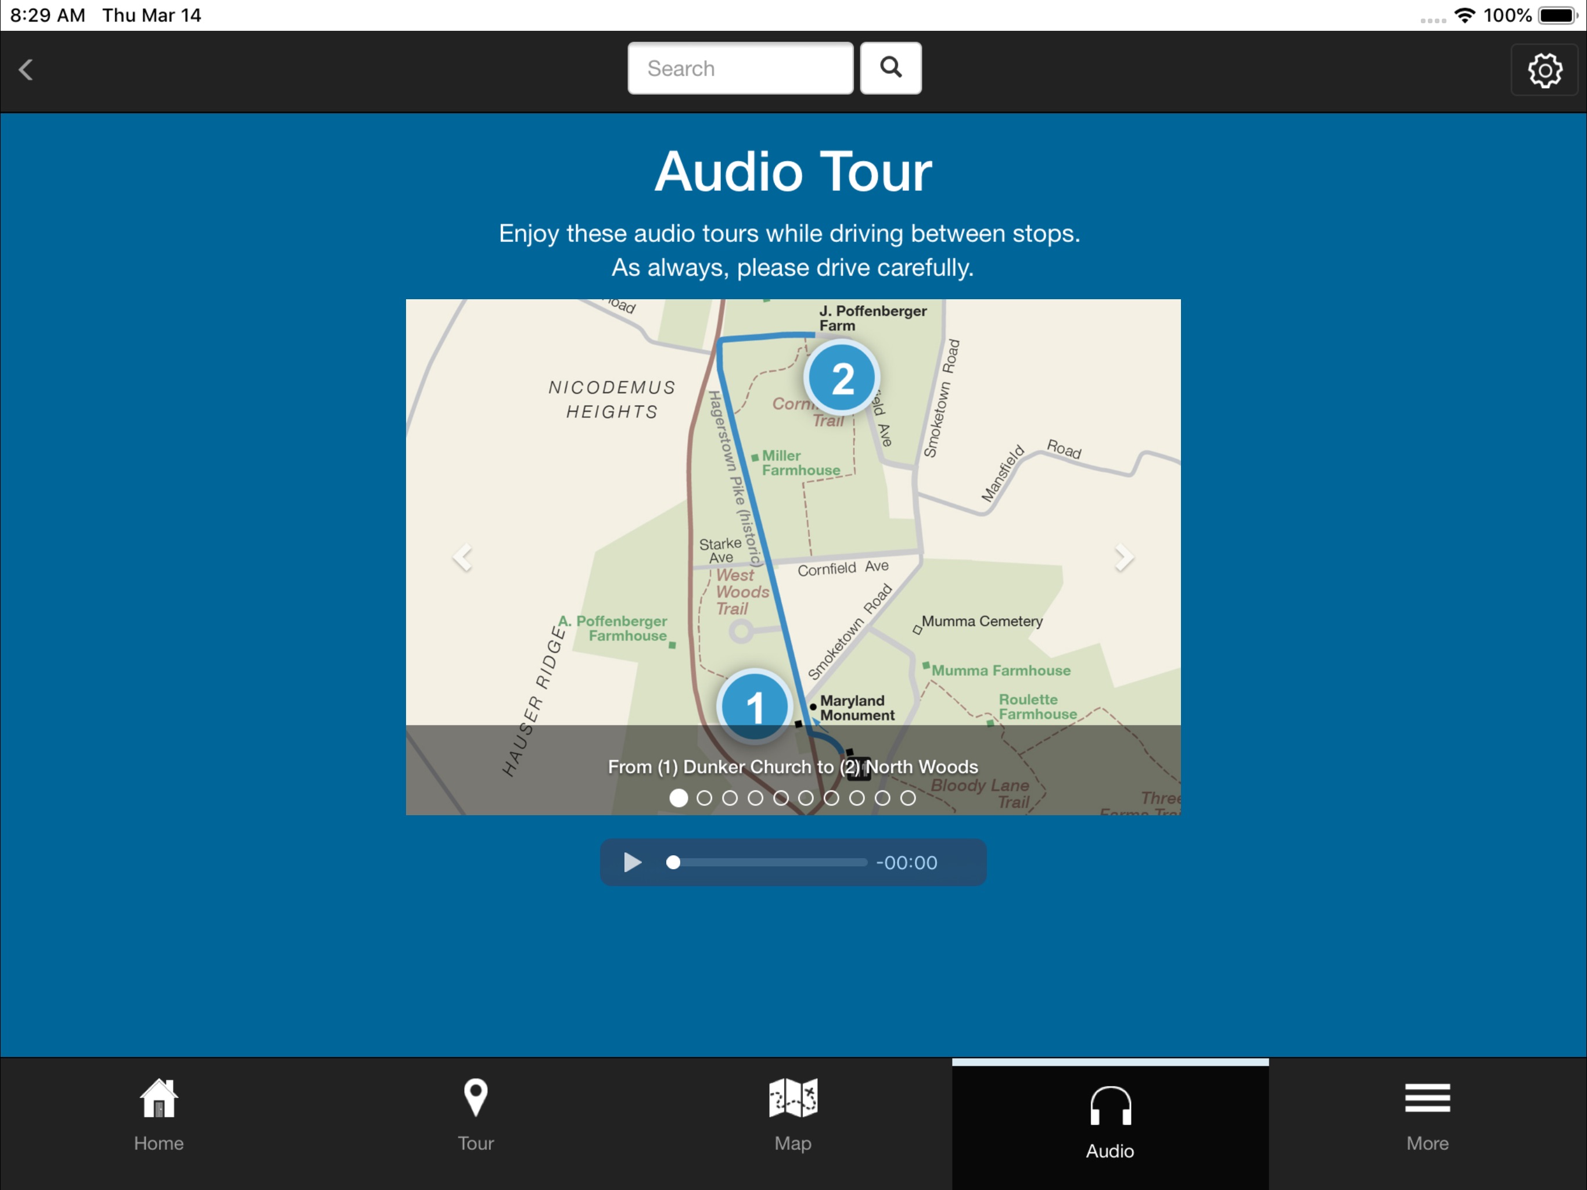The width and height of the screenshot is (1587, 1190).
Task: Go back using the top-left chevron
Action: tap(26, 70)
